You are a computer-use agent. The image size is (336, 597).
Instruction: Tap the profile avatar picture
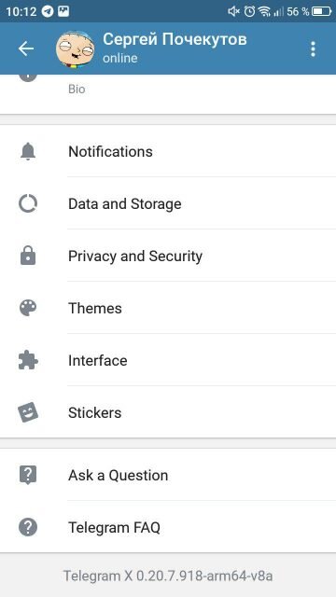pos(75,49)
